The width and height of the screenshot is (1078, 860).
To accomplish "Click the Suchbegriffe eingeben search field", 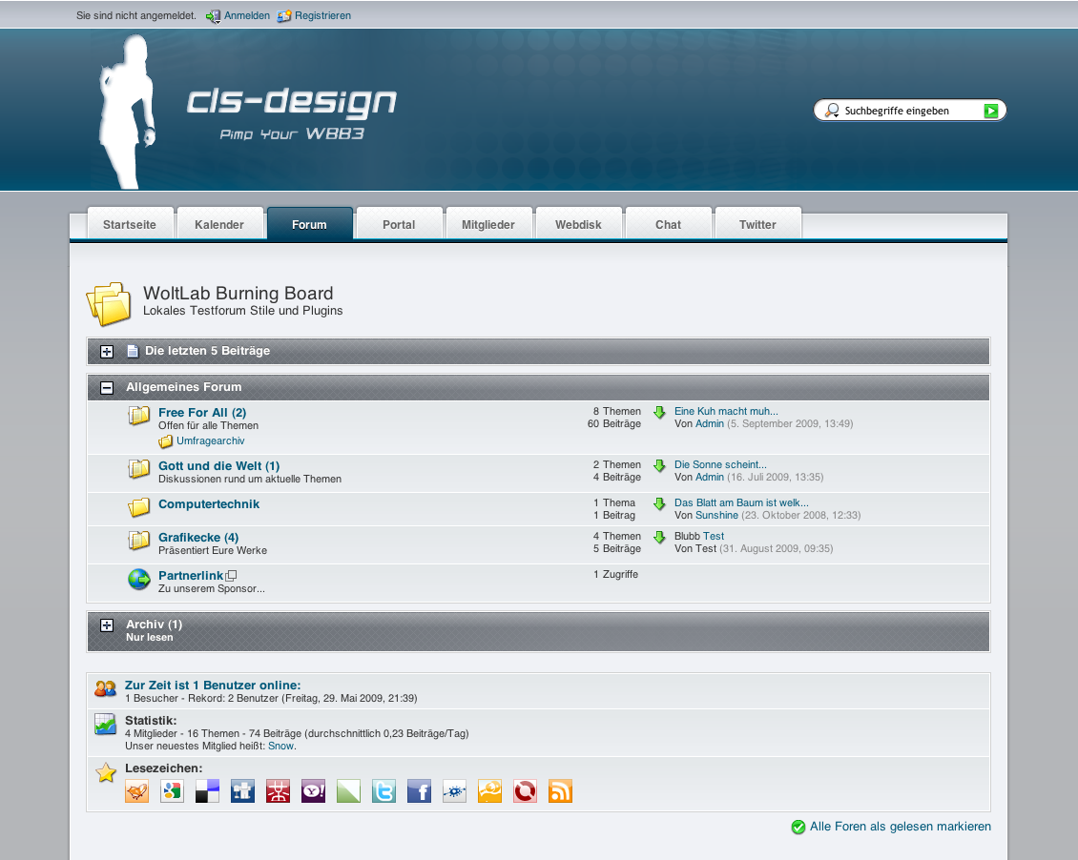I will (906, 111).
